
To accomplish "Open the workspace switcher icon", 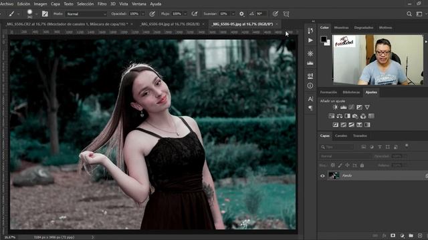I will pyautogui.click(x=419, y=13).
